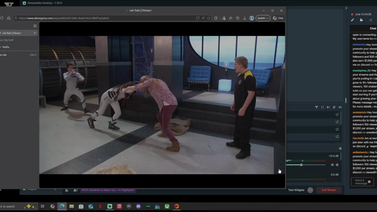Click the unitedwork chat username

pos(360,153)
